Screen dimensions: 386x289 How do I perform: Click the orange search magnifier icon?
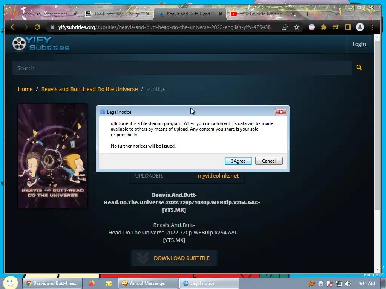point(359,67)
